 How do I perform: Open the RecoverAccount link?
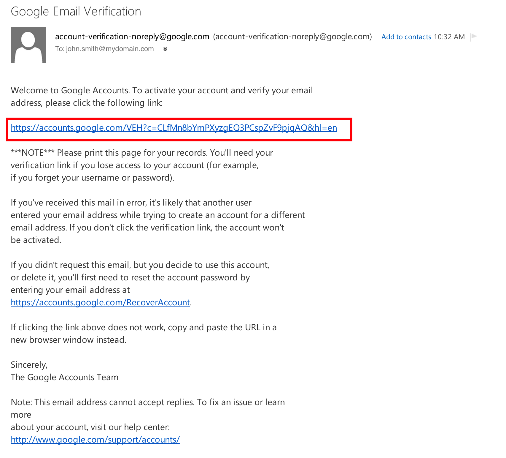pos(100,302)
